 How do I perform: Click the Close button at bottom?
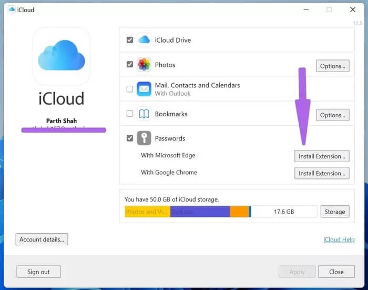pyautogui.click(x=336, y=272)
